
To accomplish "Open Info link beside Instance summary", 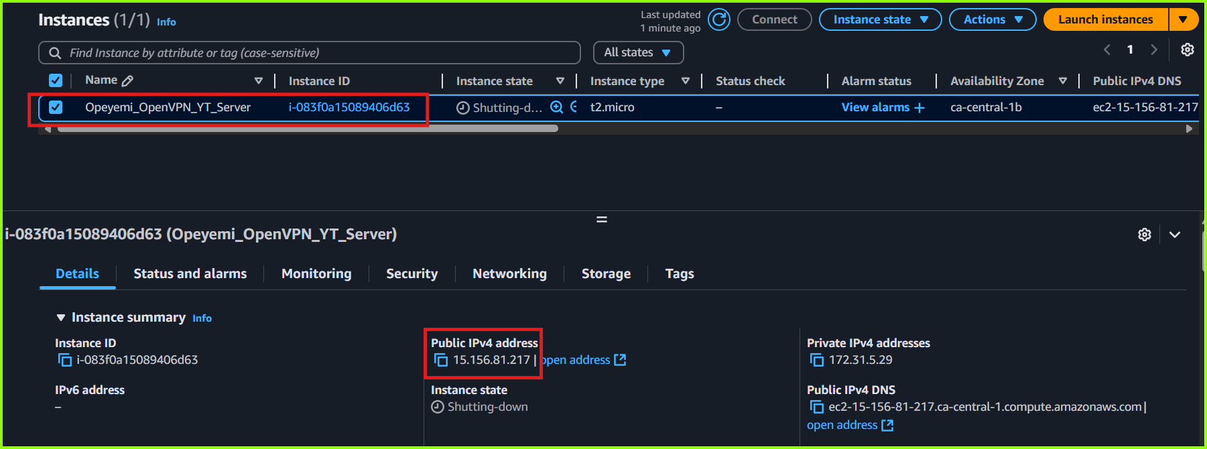I will [x=202, y=318].
